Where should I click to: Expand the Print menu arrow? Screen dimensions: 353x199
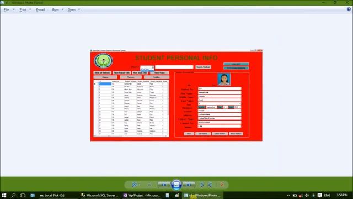click(30, 9)
